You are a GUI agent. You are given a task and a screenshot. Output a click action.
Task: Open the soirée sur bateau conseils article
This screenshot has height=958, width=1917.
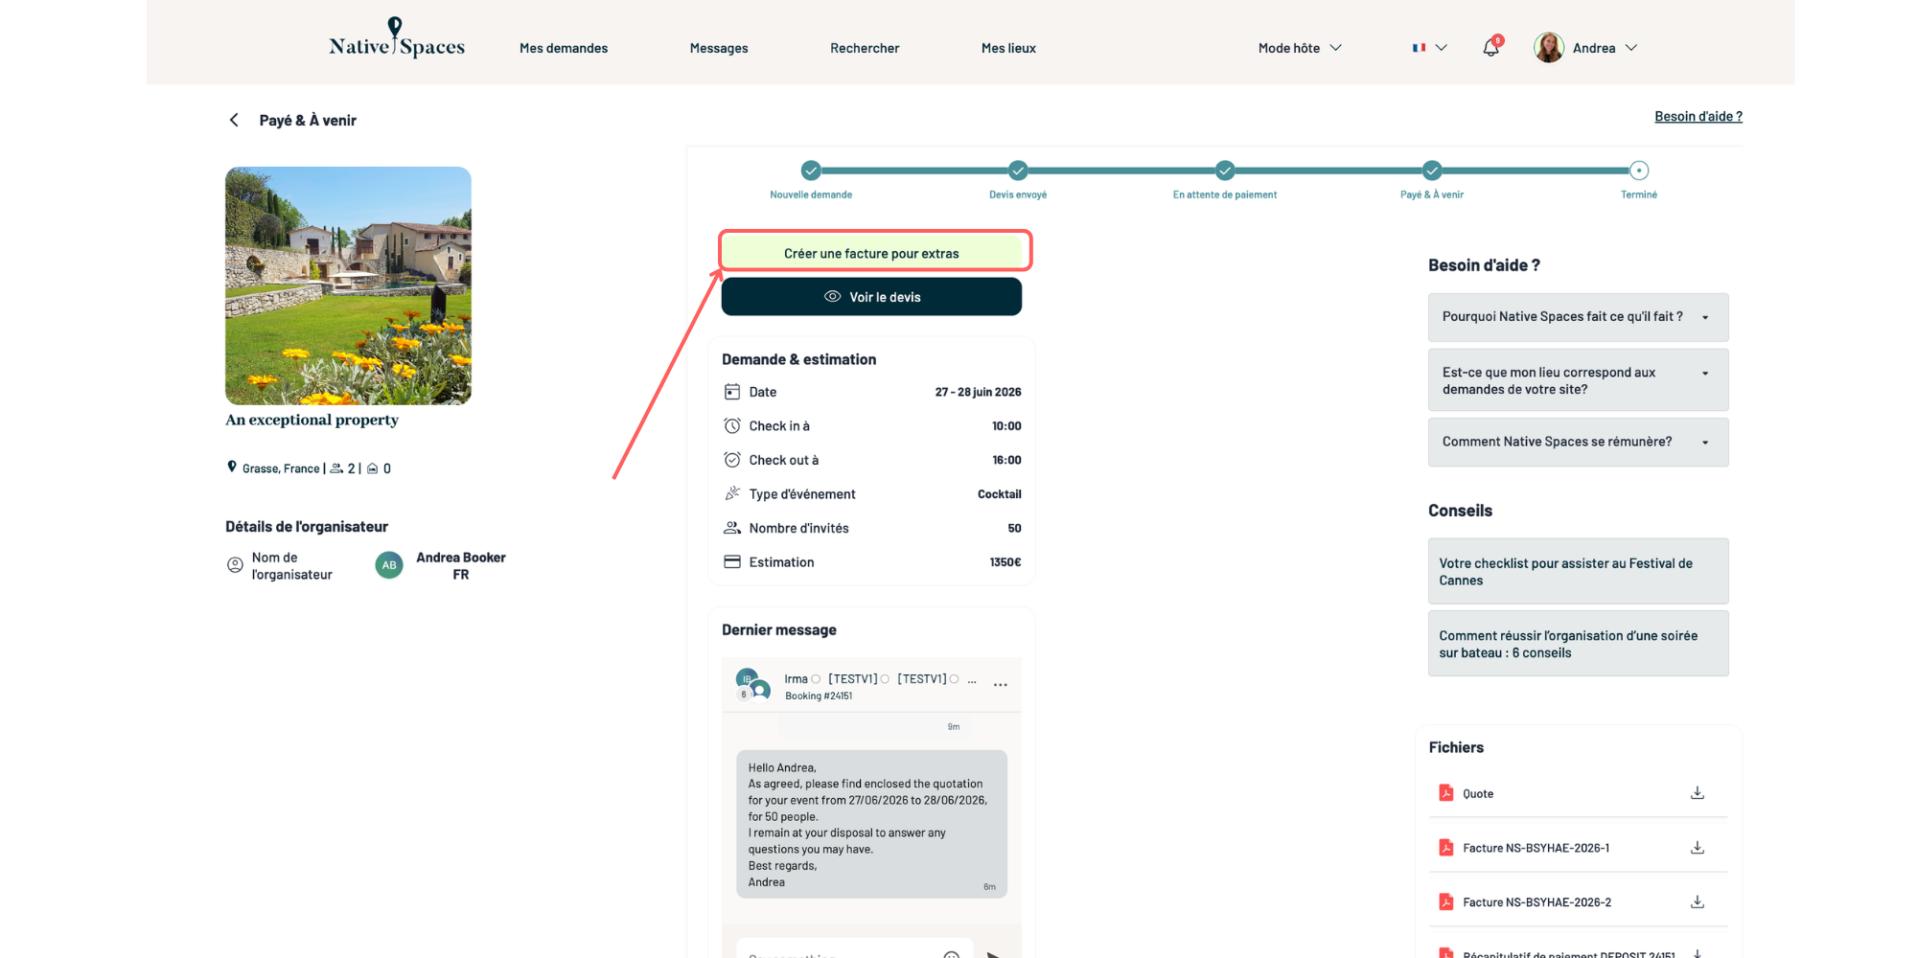point(1578,644)
